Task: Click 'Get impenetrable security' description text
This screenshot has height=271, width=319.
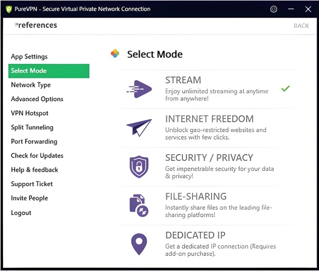Action: [x=220, y=172]
